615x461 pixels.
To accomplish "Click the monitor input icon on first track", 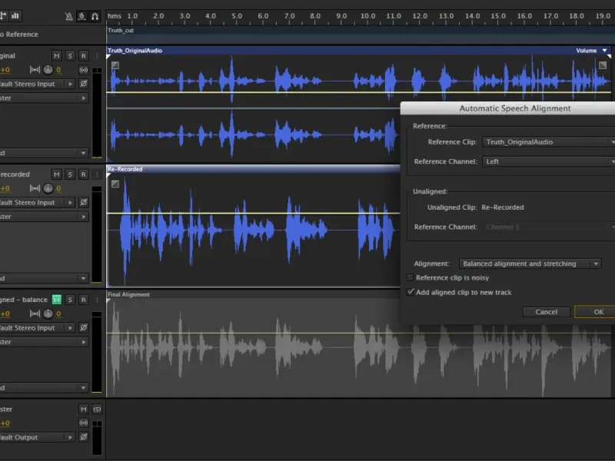I will point(84,70).
